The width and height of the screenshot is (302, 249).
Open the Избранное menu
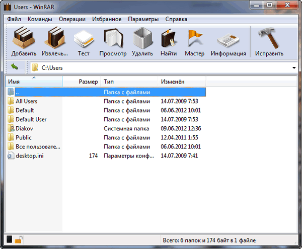[x=107, y=19]
